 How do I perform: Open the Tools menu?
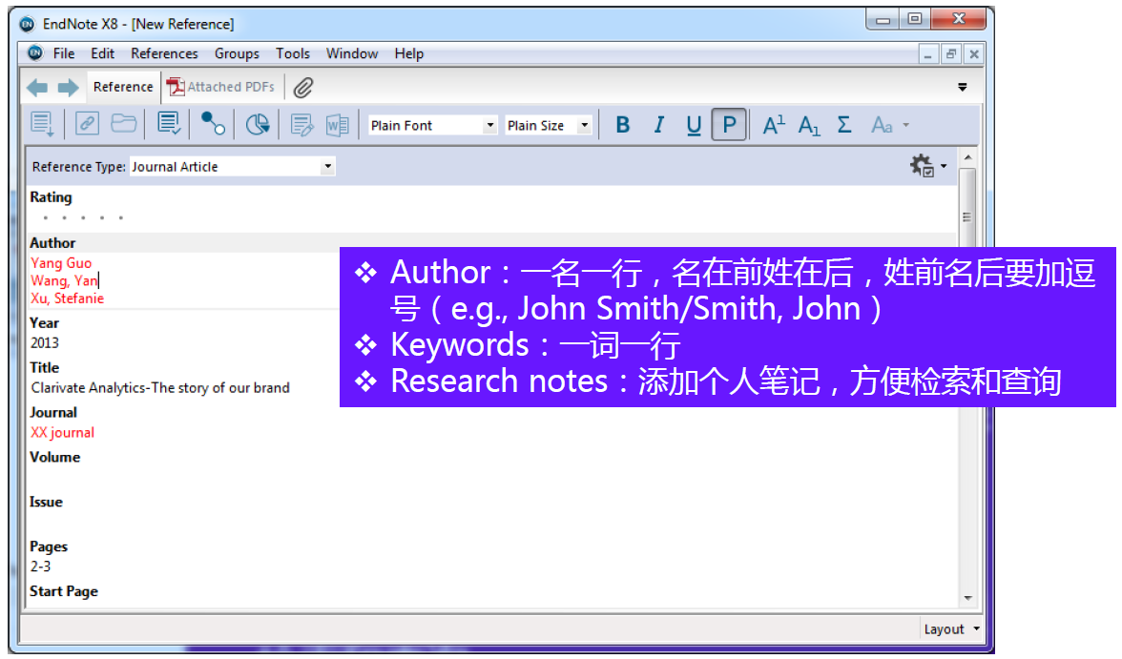293,53
